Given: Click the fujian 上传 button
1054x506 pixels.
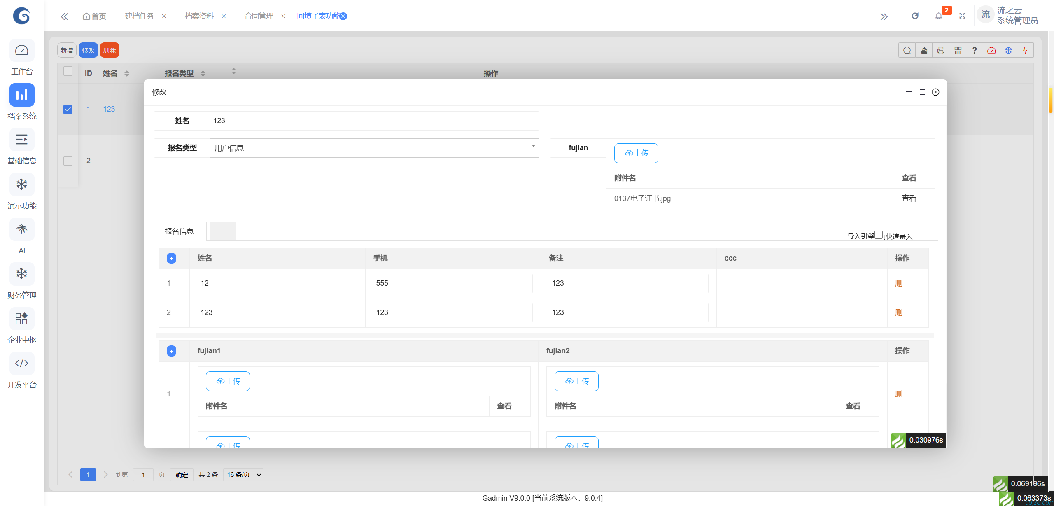Looking at the screenshot, I should pyautogui.click(x=636, y=153).
